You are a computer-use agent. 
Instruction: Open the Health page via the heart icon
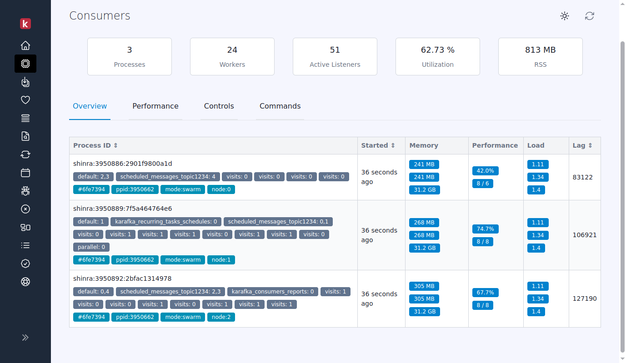coord(25,100)
